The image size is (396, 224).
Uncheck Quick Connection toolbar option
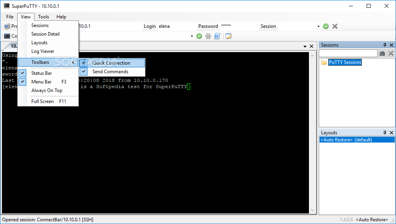(112, 63)
